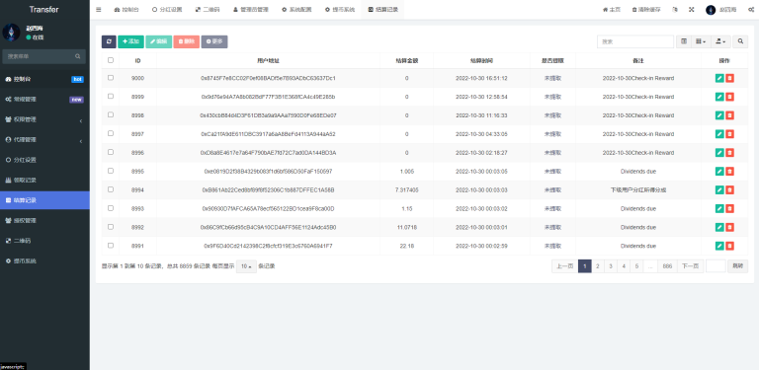759x370 pixels.
Task: Open the top-right user avatar menu
Action: pyautogui.click(x=720, y=10)
